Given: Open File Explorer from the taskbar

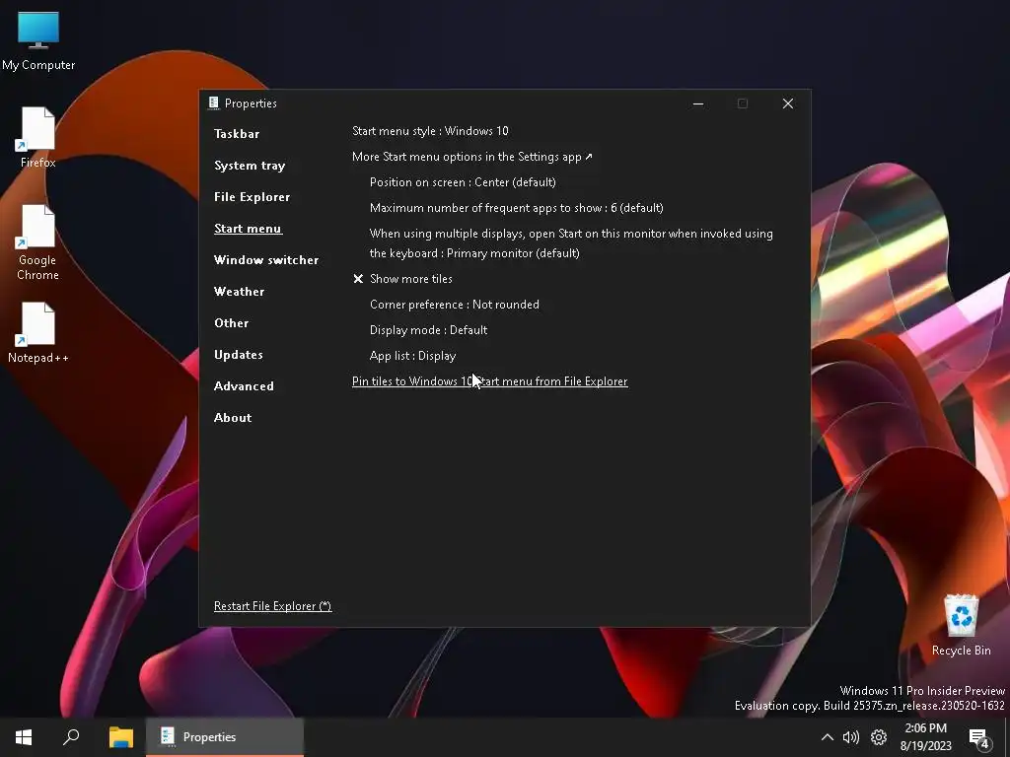Looking at the screenshot, I should (121, 737).
